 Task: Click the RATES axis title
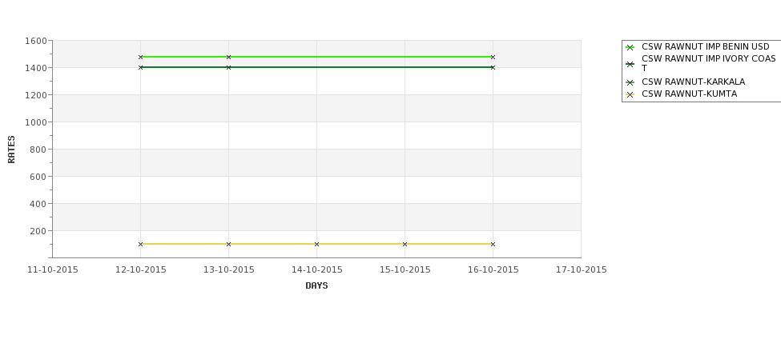pos(11,150)
